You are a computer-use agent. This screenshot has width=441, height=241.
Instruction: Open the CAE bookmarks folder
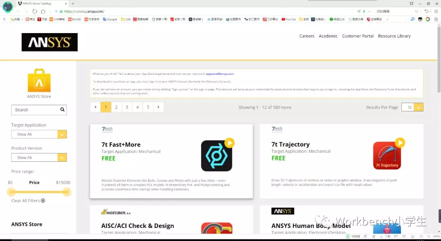tap(126, 20)
